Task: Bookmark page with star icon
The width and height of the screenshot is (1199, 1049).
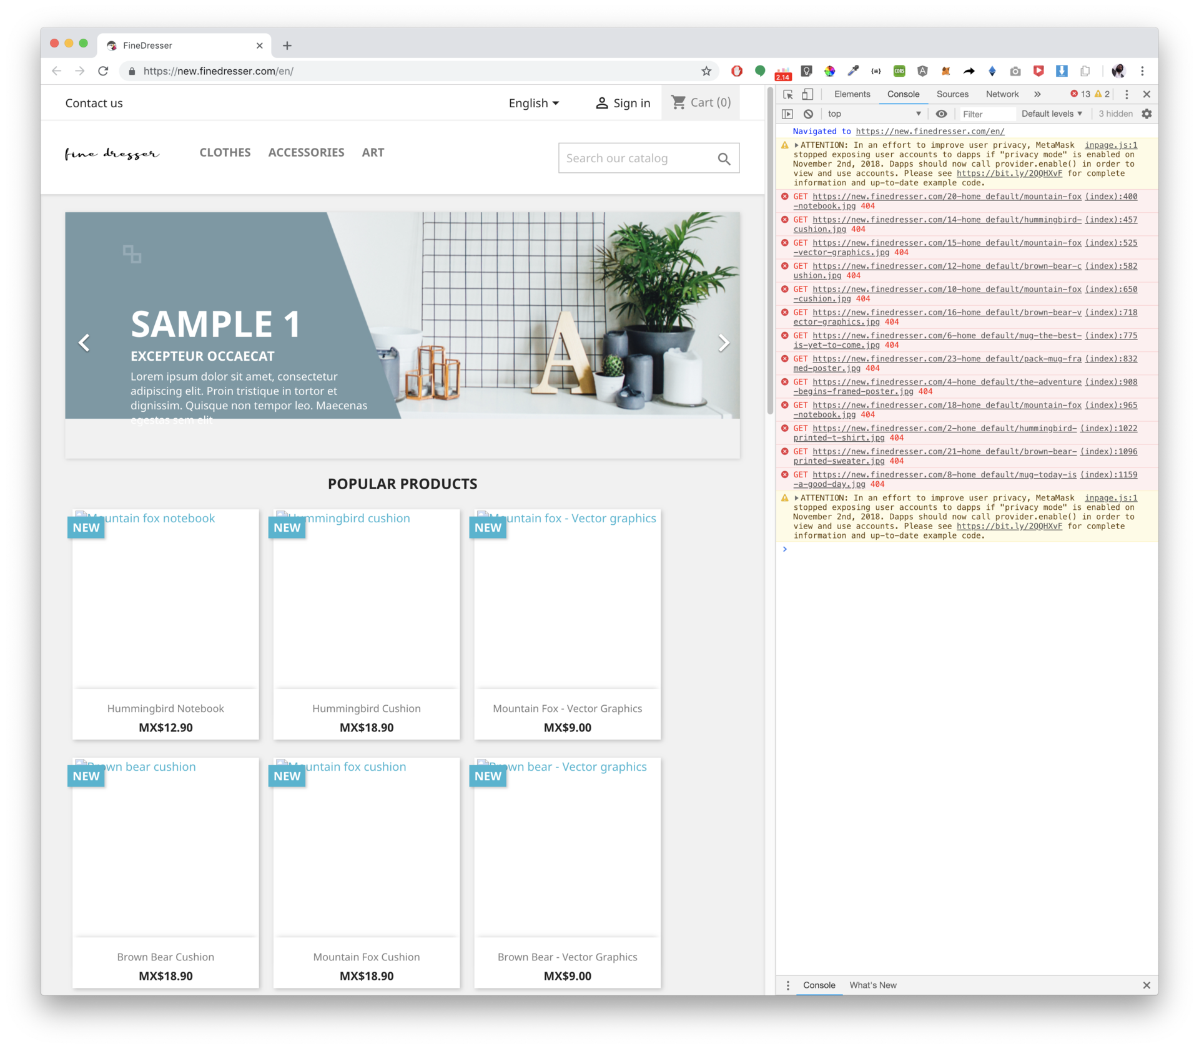Action: (706, 71)
